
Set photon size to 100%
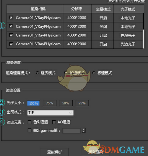(33, 103)
